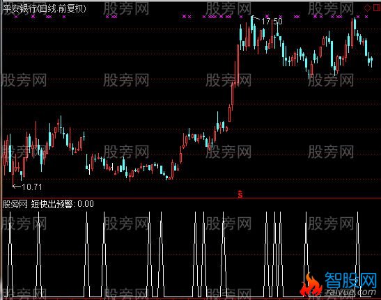The width and height of the screenshot is (381, 300).
Task: Click the 10.71 low price label
Action: tap(32, 187)
